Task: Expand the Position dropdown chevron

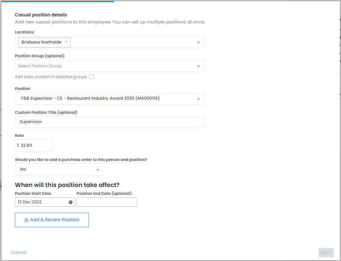Action: 199,99
